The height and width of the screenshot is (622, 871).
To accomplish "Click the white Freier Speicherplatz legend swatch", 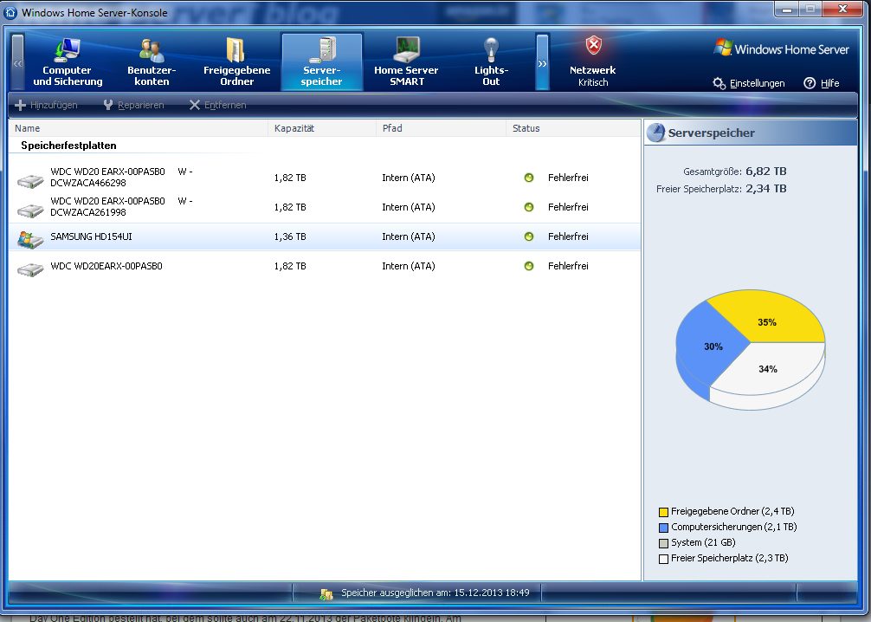I will [663, 559].
